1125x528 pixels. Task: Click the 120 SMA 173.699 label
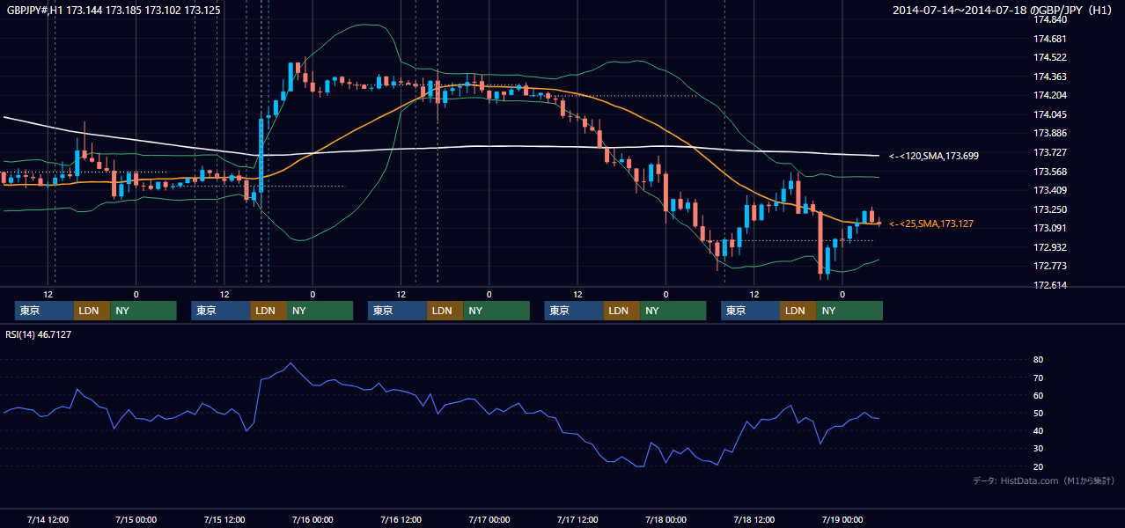click(934, 156)
